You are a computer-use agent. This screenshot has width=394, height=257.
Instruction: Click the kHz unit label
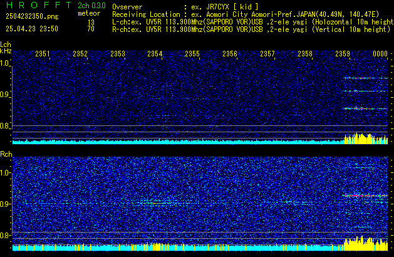pyautogui.click(x=6, y=51)
